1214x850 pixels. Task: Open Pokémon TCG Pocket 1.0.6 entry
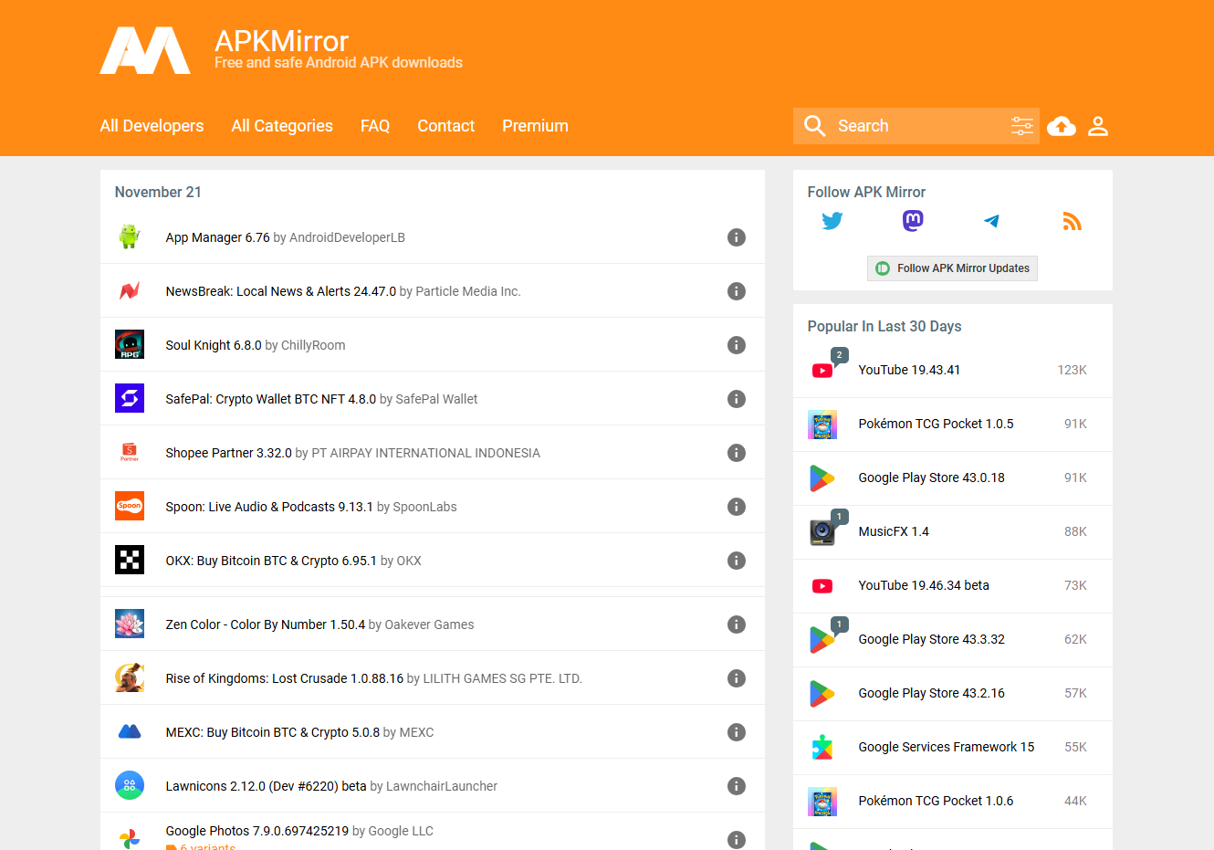coord(936,801)
